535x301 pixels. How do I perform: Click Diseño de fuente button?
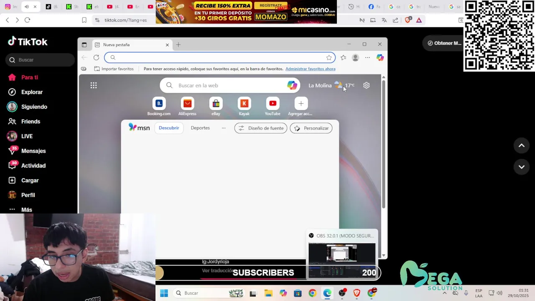pyautogui.click(x=261, y=128)
